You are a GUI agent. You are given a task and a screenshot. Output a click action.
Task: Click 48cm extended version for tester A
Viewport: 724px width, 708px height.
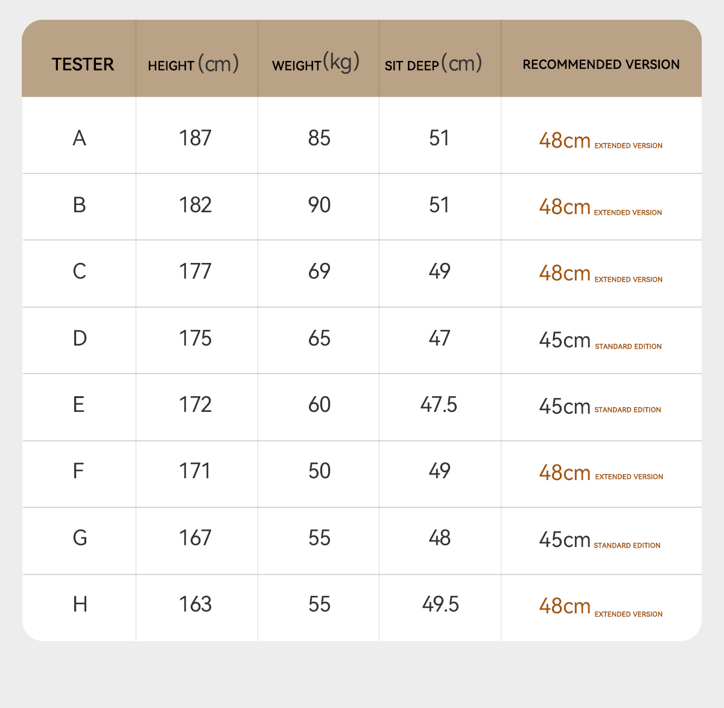[x=601, y=141]
